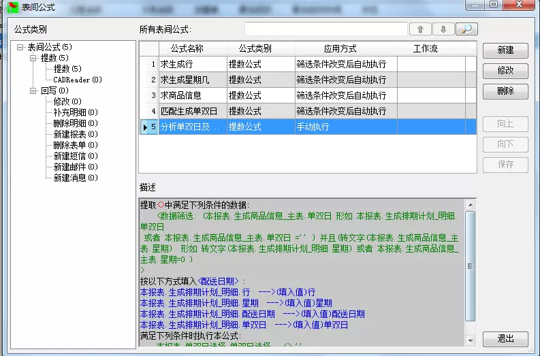540x356 pixels.
Task: Click the 修改 button
Action: (x=505, y=71)
